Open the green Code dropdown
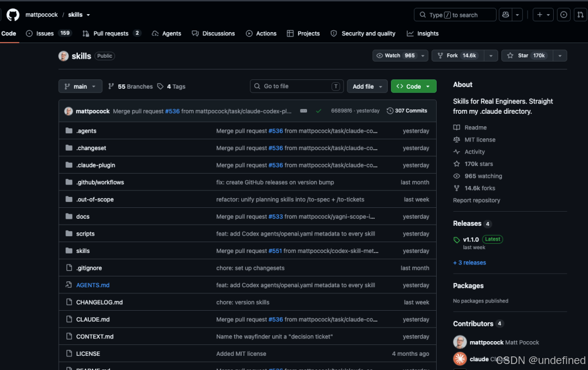Viewport: 588px width, 370px height. pos(414,86)
